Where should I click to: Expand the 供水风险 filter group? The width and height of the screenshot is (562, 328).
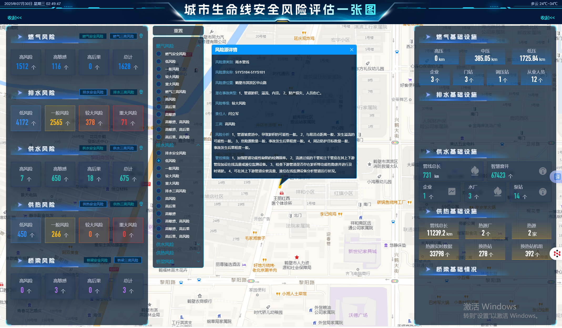pos(198,244)
